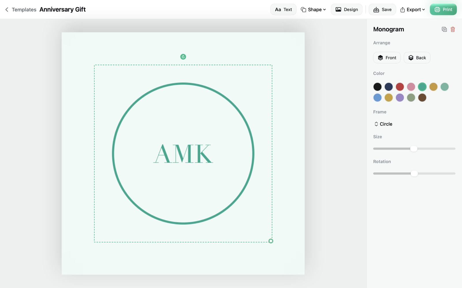Open the Shape dropdown

[x=313, y=10]
